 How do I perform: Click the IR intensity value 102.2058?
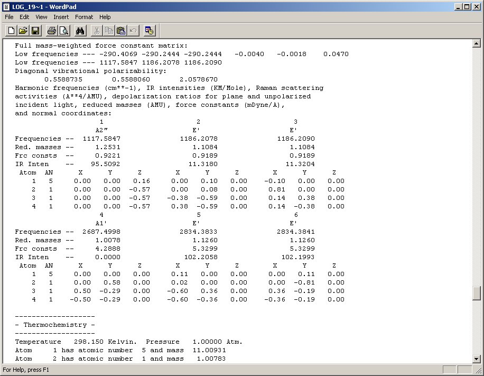click(x=201, y=257)
